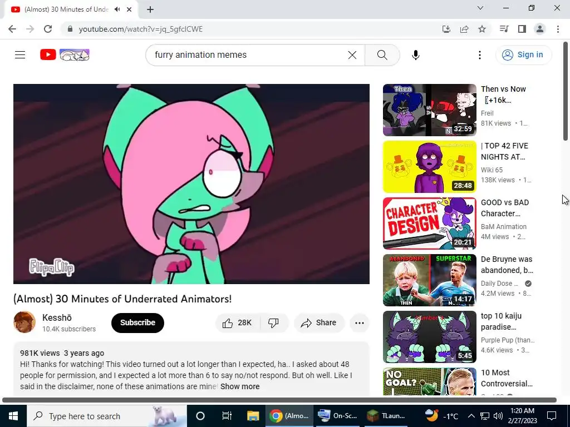
Task: Open 'TOP 42 FIVE NIGHTS AT' thumbnail
Action: point(429,167)
